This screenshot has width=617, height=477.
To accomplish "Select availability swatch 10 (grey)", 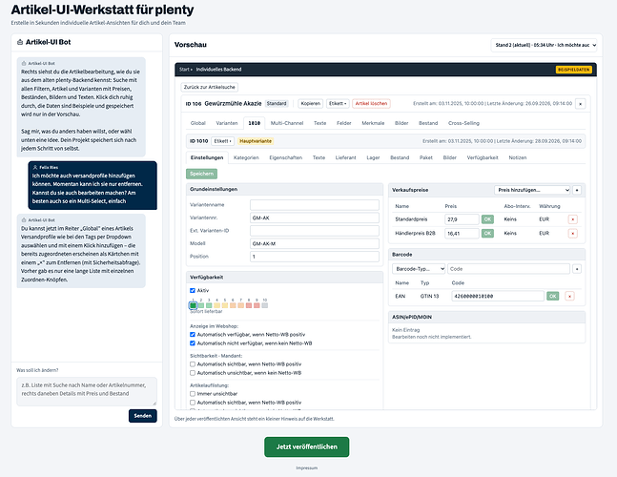I will point(265,305).
